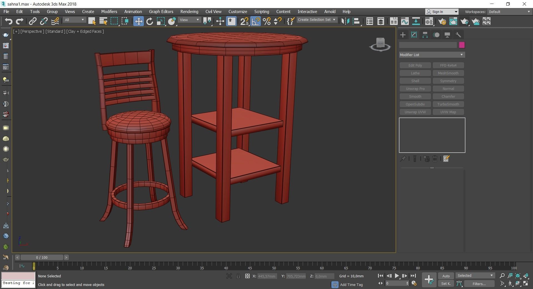Switch to the Create panel tab
The image size is (533, 289).
pos(403,35)
